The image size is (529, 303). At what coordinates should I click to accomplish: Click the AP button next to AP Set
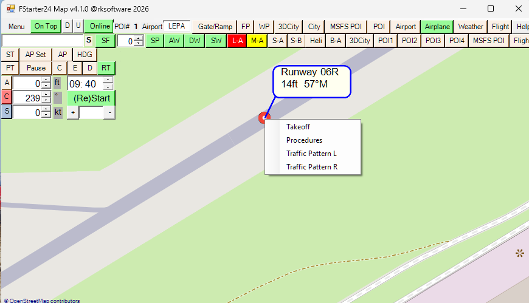pyautogui.click(x=63, y=54)
